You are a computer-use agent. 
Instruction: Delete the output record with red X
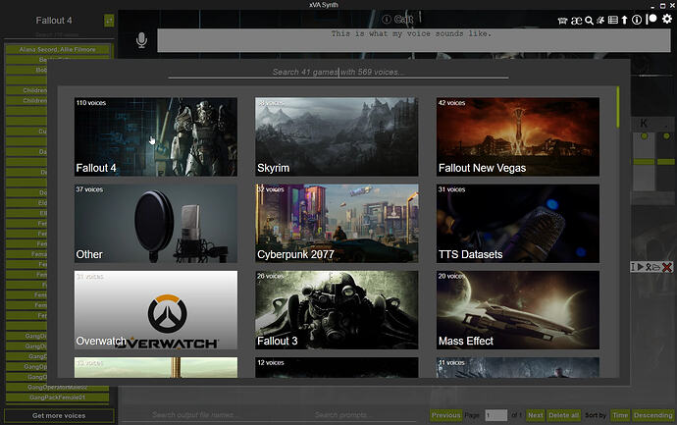pos(667,267)
